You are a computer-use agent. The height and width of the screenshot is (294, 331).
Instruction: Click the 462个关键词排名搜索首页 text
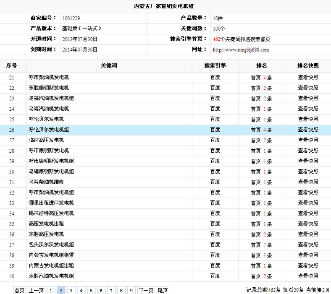(x=242, y=39)
